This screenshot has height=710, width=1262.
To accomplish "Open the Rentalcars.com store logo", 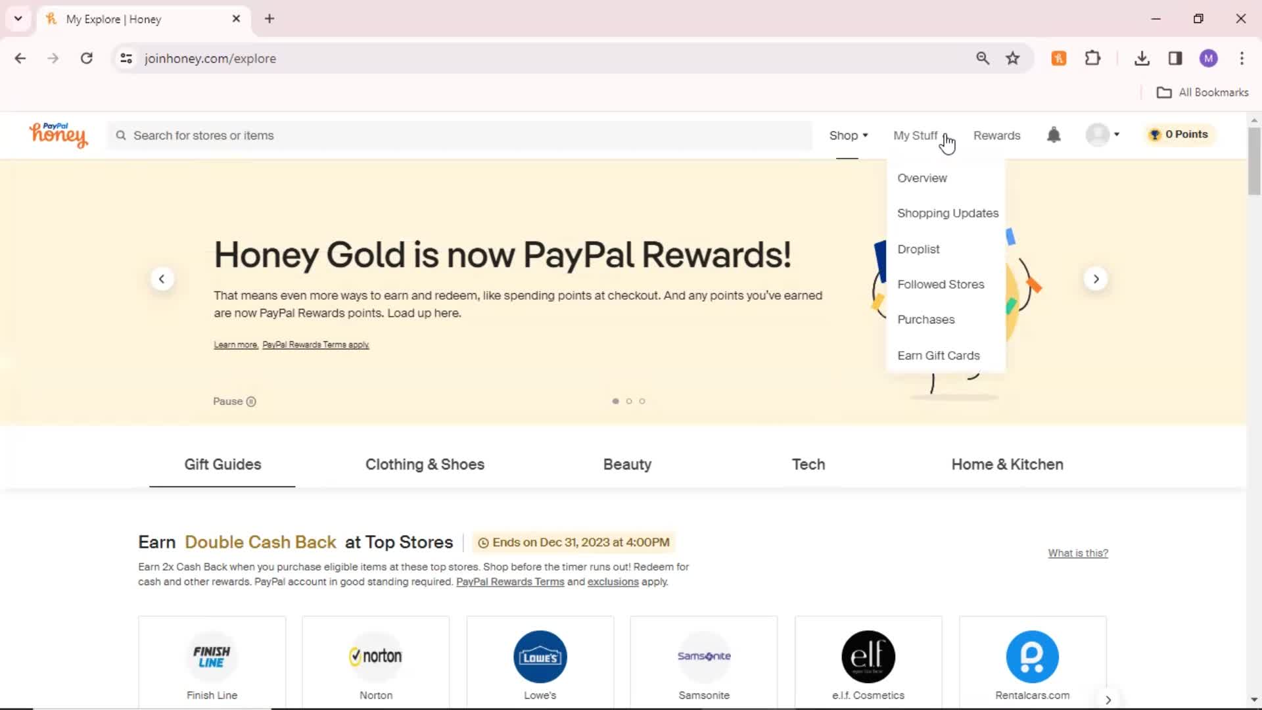I will tap(1032, 656).
